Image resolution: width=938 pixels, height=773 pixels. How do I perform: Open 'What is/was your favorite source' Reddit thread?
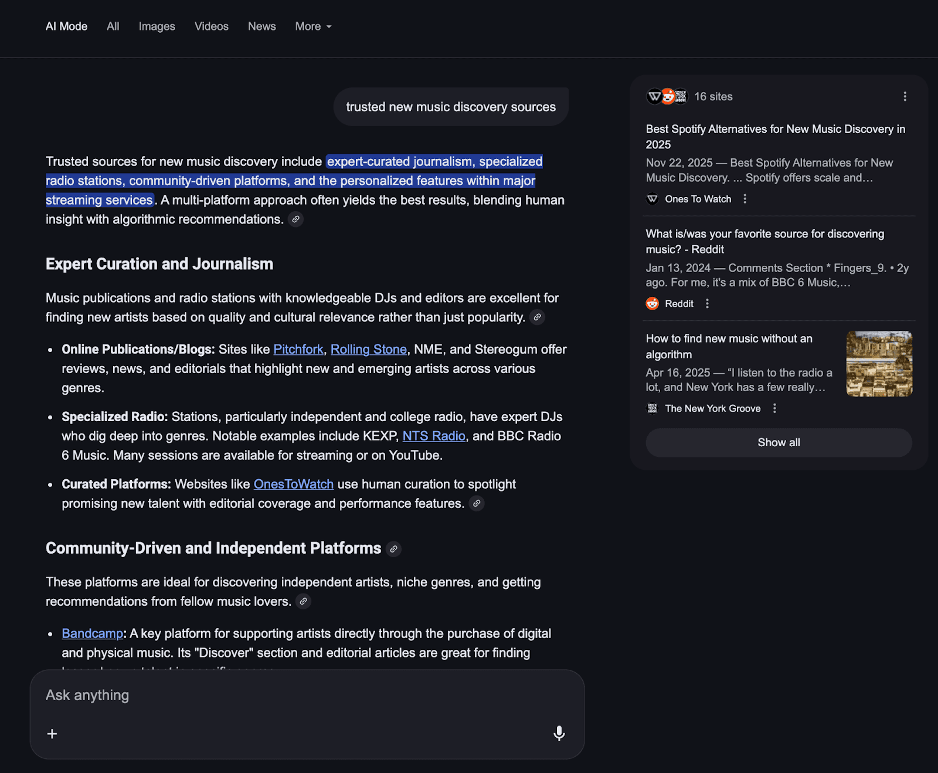(765, 242)
